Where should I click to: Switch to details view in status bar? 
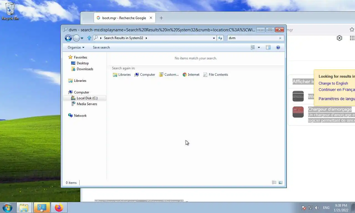click(274, 182)
